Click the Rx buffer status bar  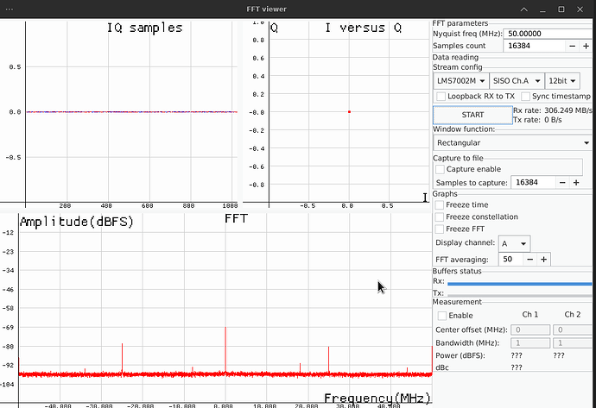[520, 283]
